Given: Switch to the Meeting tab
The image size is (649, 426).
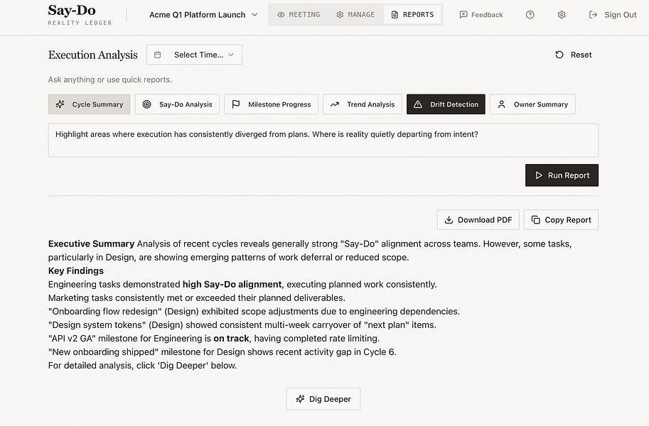Looking at the screenshot, I should pyautogui.click(x=298, y=14).
